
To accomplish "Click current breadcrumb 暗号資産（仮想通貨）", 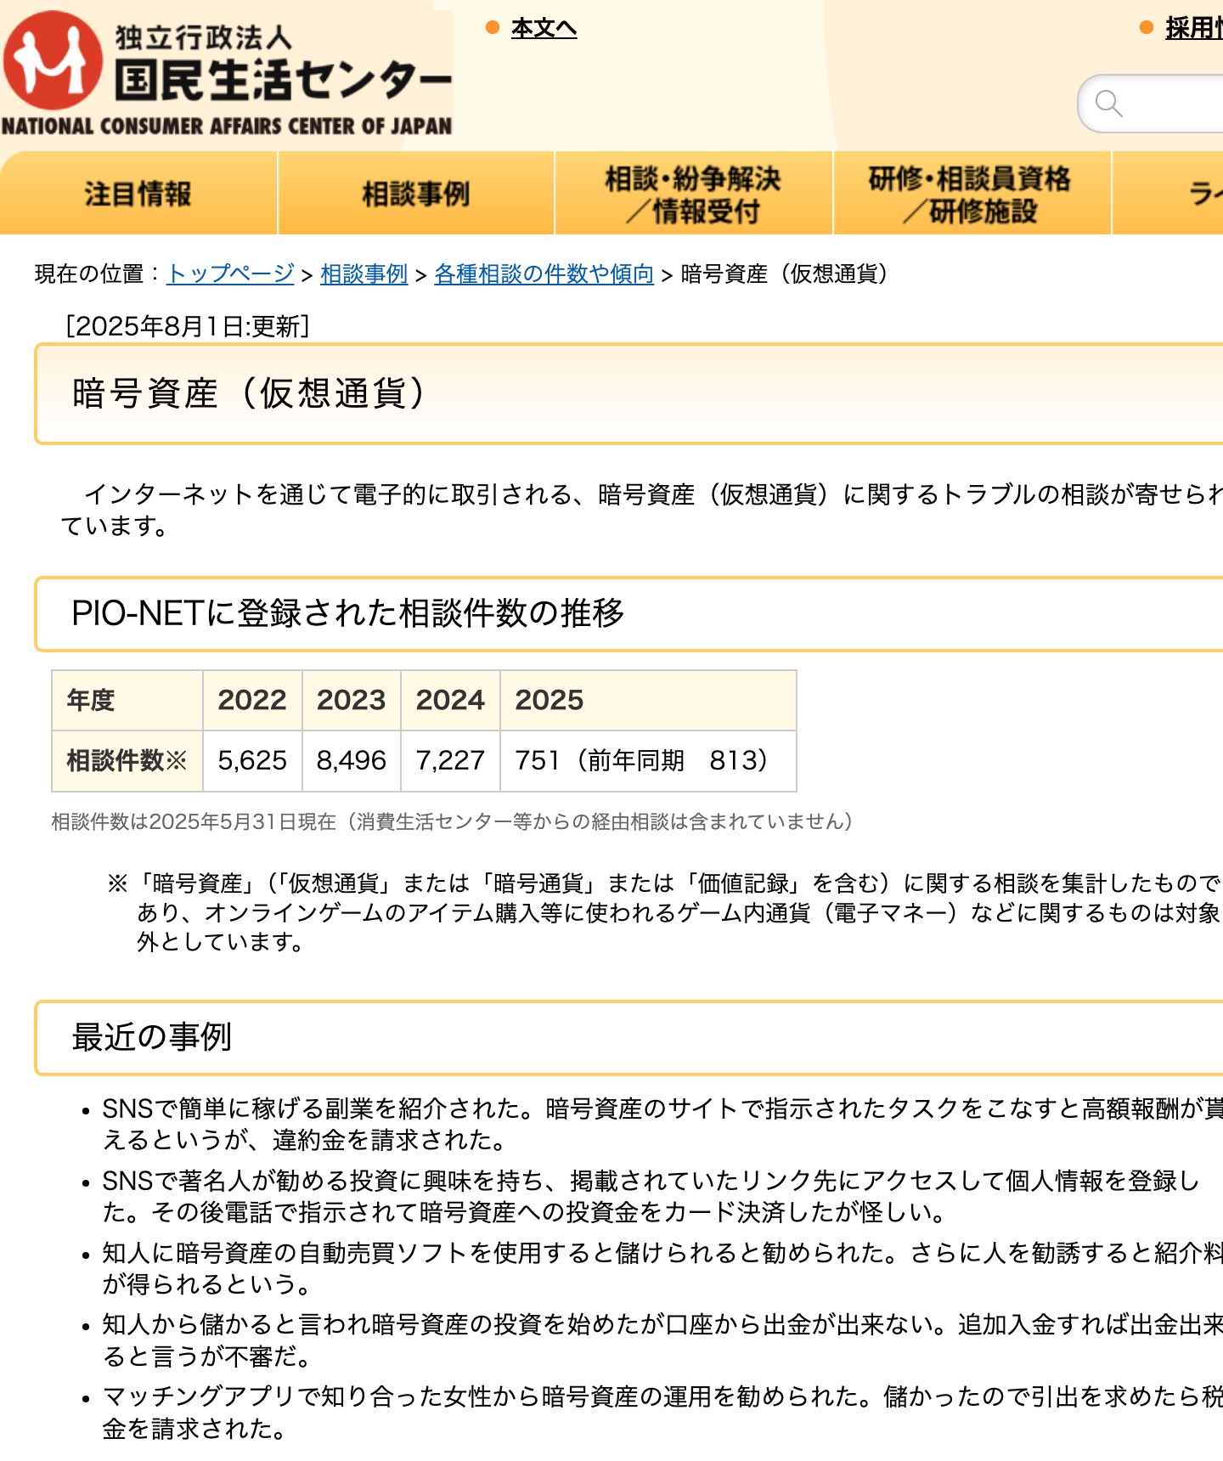I will coord(785,274).
